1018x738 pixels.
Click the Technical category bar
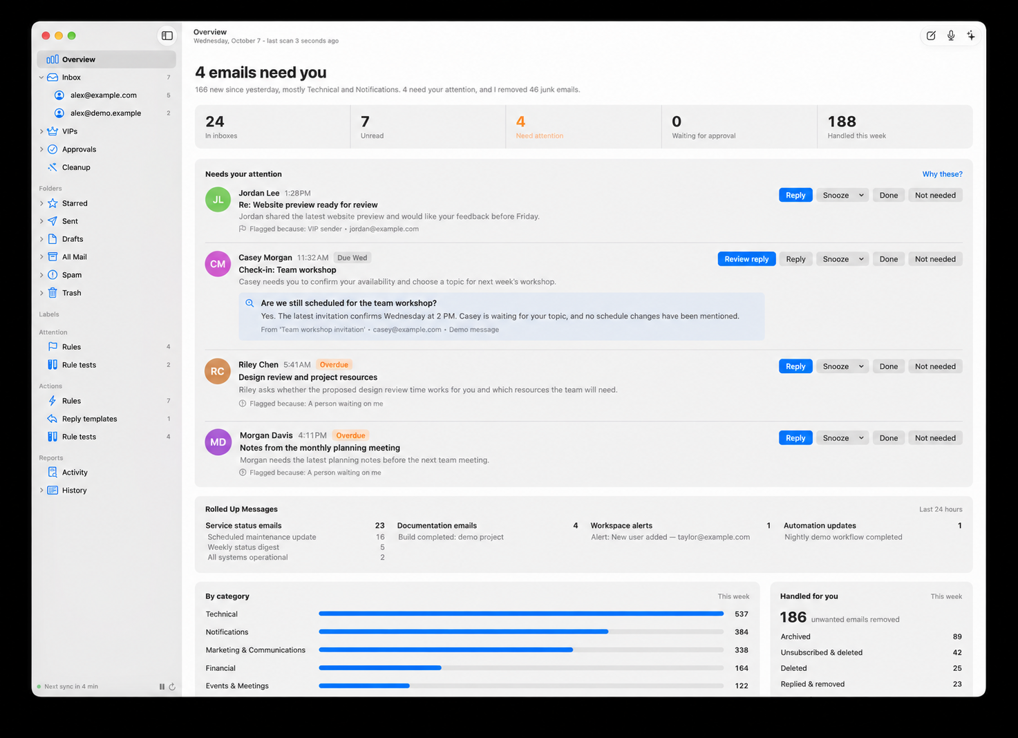tap(521, 614)
